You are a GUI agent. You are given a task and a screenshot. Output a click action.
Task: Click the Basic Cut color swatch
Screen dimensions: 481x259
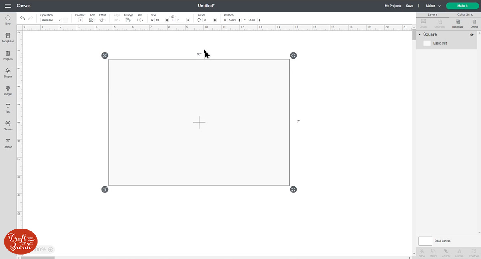click(x=427, y=43)
